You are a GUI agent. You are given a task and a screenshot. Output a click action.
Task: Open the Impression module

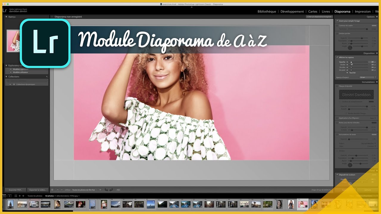(363, 12)
